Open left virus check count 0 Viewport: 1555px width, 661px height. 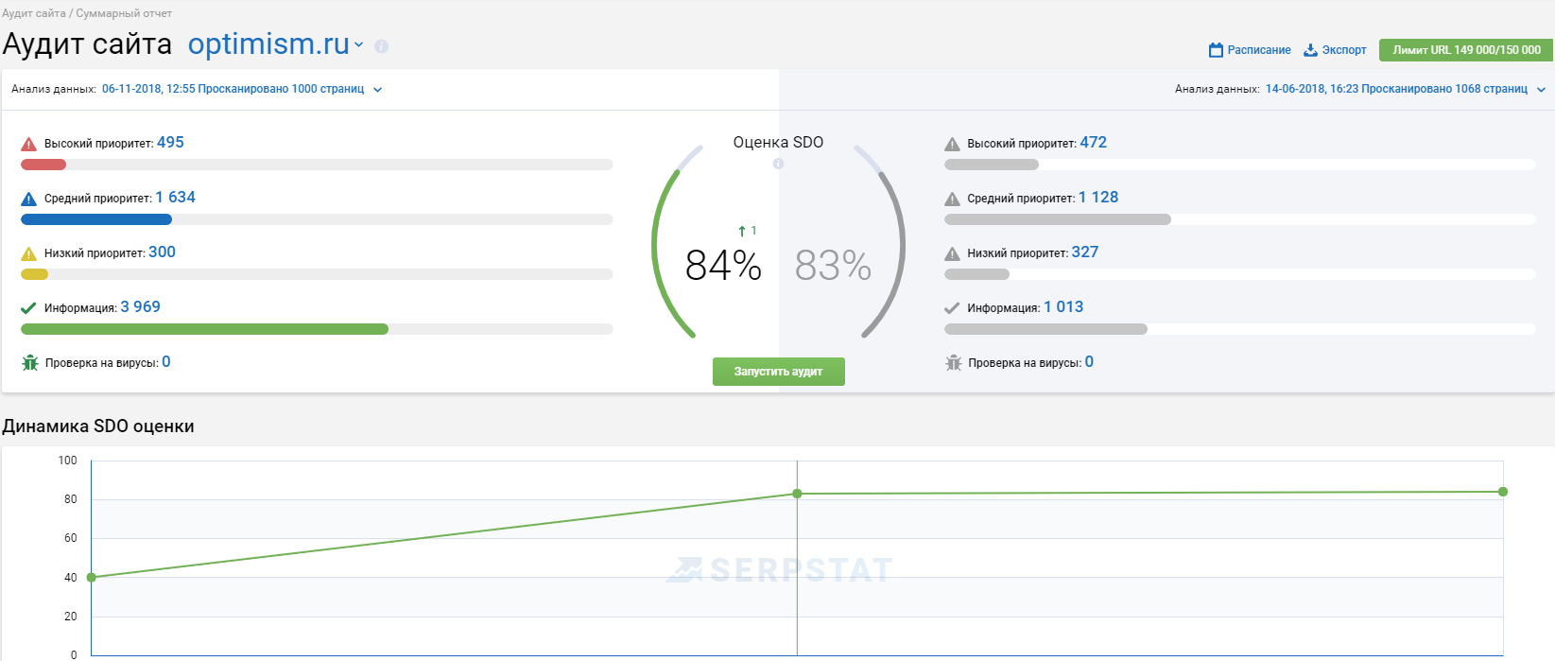click(166, 362)
